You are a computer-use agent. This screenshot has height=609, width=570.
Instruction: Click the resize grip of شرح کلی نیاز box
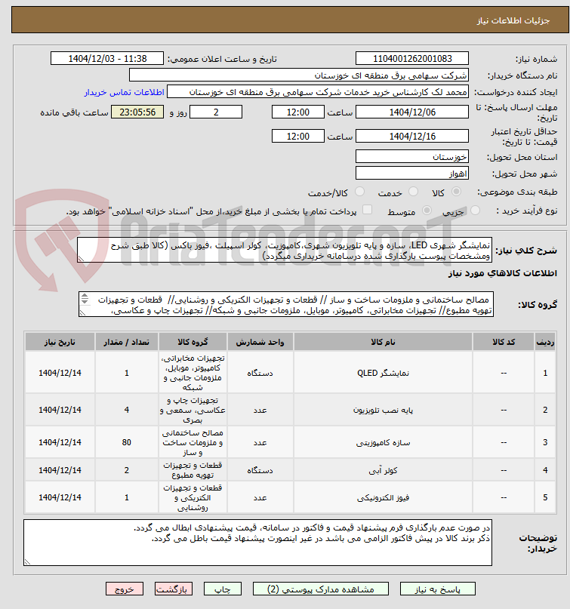point(81,259)
